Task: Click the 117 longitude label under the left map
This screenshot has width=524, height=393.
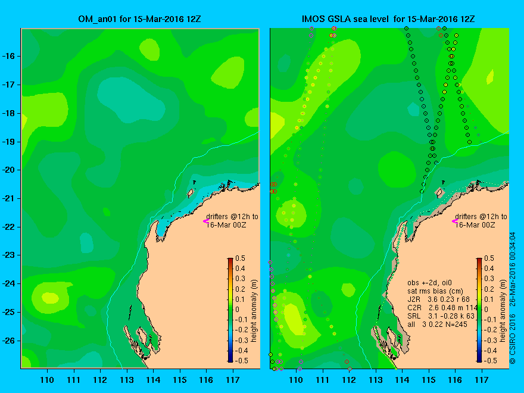Action: pos(233,380)
